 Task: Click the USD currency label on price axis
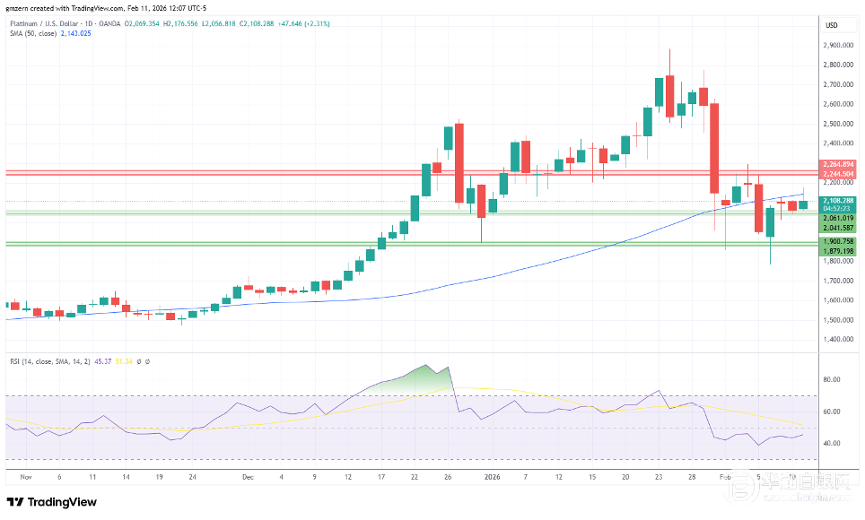tap(831, 24)
